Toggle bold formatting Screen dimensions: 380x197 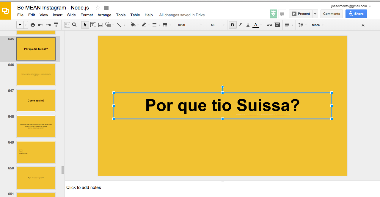(233, 25)
